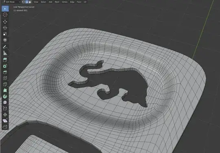
Task: Pick the Shrink/Fatten tool
Action: (5, 115)
